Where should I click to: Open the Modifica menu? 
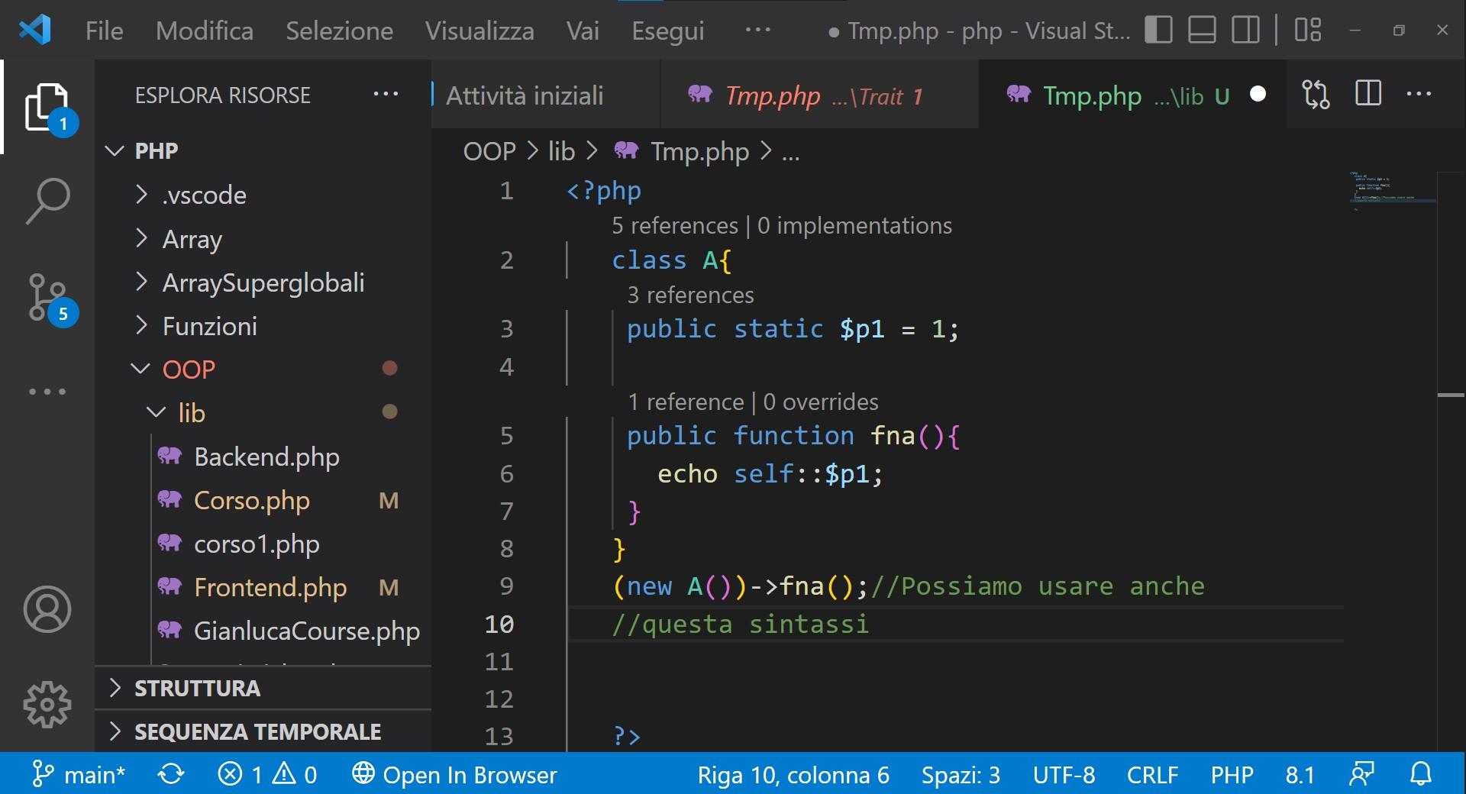[205, 31]
